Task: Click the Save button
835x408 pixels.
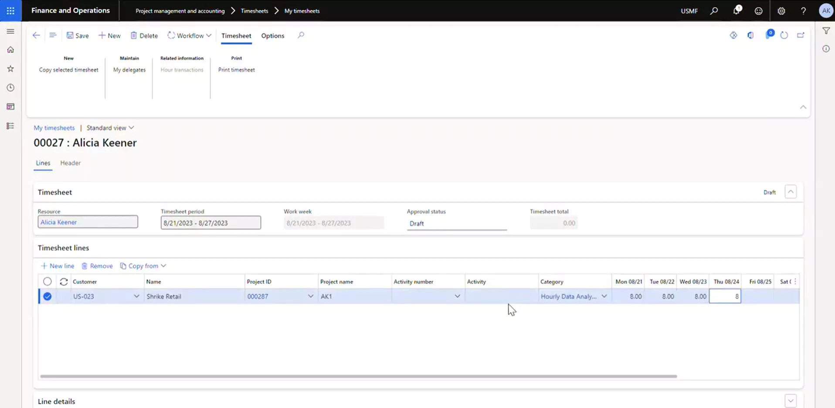Action: pos(78,36)
